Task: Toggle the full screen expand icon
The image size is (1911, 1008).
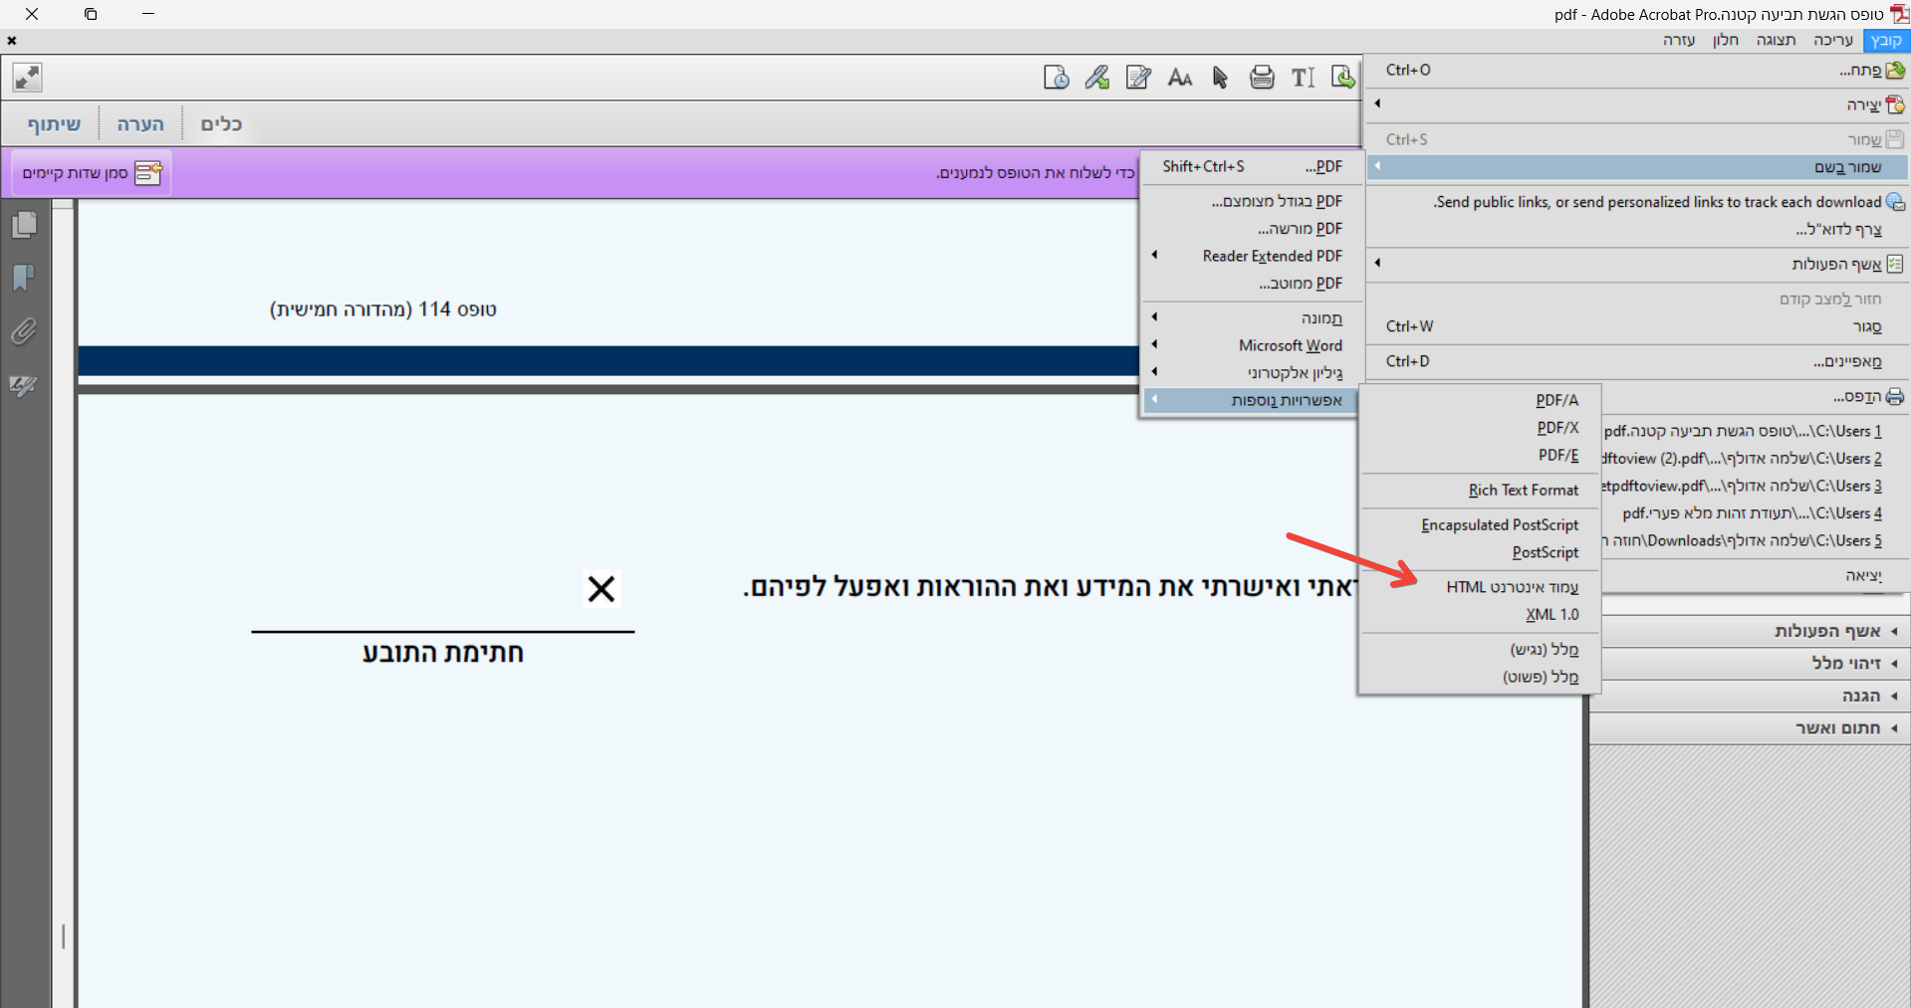Action: point(27,77)
